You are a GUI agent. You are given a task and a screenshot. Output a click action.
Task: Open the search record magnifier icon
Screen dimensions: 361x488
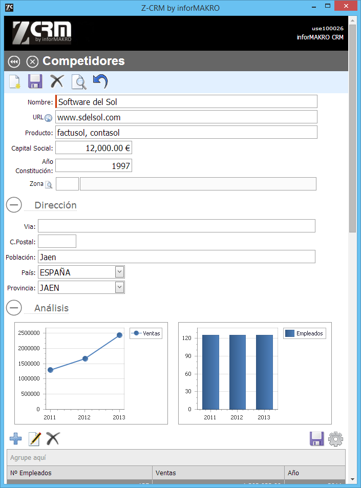(79, 82)
